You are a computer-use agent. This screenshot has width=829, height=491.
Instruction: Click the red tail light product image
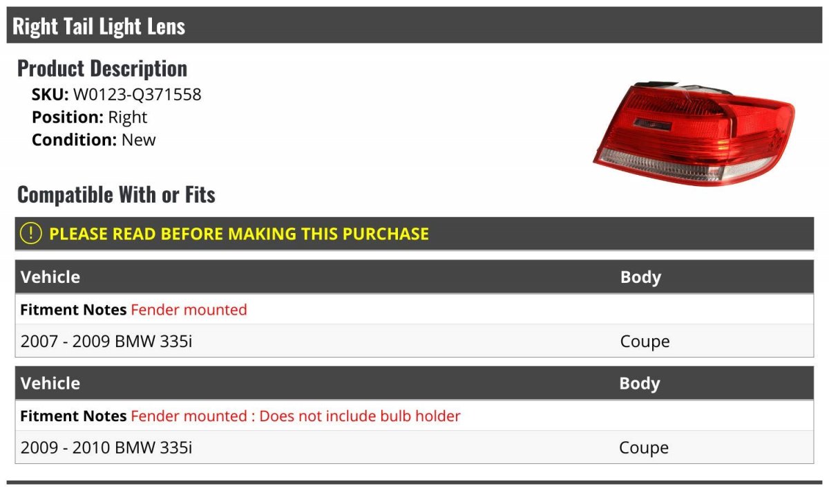tap(693, 134)
